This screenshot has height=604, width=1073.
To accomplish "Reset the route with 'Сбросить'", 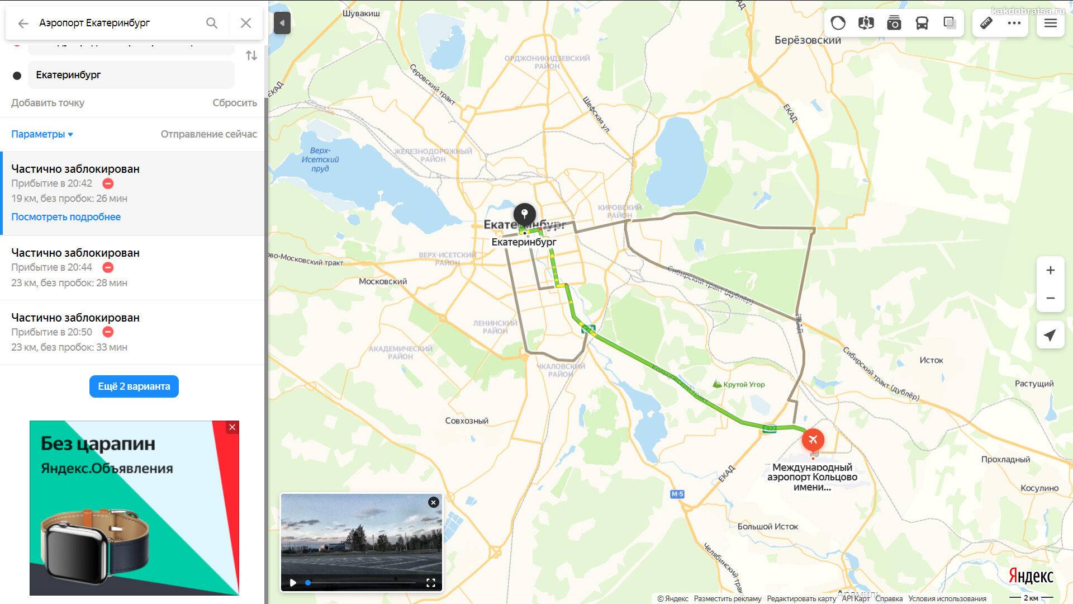I will tap(235, 103).
